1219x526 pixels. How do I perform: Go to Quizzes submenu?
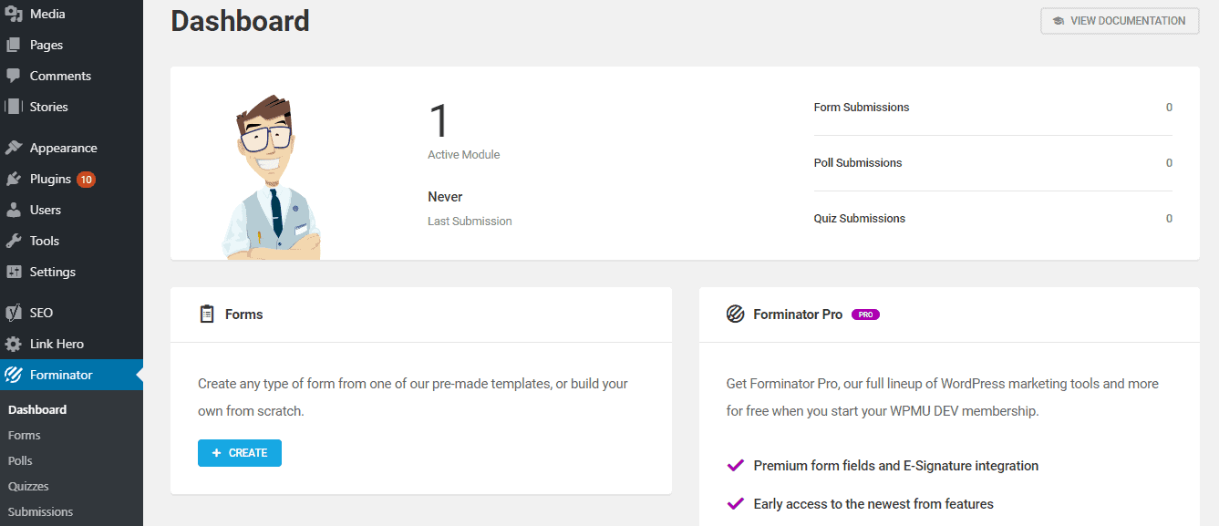coord(28,487)
